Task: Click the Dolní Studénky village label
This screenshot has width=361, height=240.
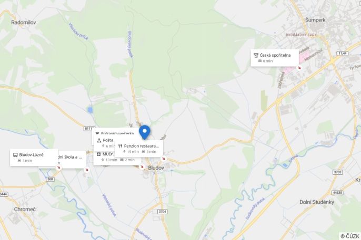Action: tap(317, 202)
